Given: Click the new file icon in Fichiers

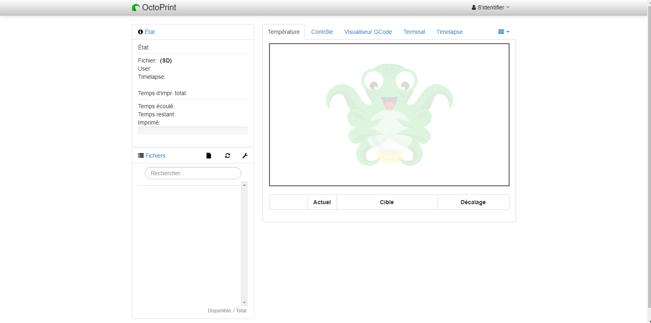Looking at the screenshot, I should click(209, 156).
